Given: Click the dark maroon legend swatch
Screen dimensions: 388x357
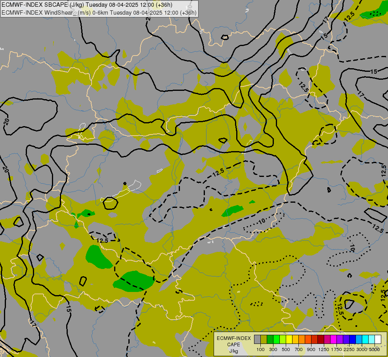Looking at the screenshot, I should (321, 340).
